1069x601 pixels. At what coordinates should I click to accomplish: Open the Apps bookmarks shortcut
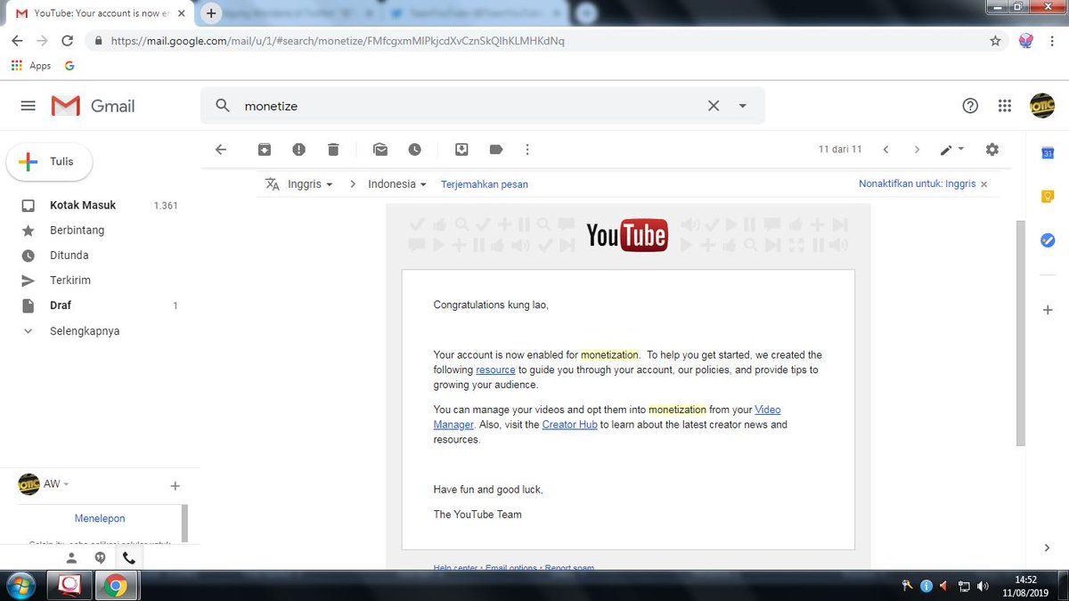pyautogui.click(x=32, y=66)
